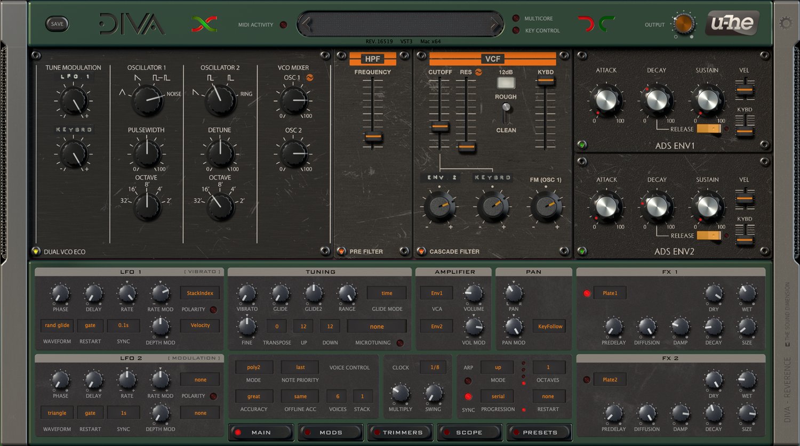The width and height of the screenshot is (800, 446).
Task: Toggle the FX 1 power LED
Action: click(x=587, y=293)
